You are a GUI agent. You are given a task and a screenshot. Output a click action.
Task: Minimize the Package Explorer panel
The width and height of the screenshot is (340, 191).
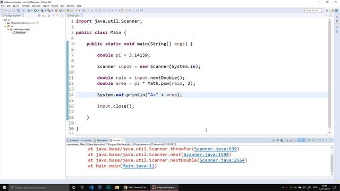click(57, 15)
